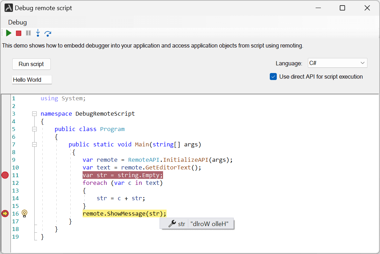The height and width of the screenshot is (254, 380).
Task: Click line number 1 in the gutter
Action: pyautogui.click(x=14, y=99)
